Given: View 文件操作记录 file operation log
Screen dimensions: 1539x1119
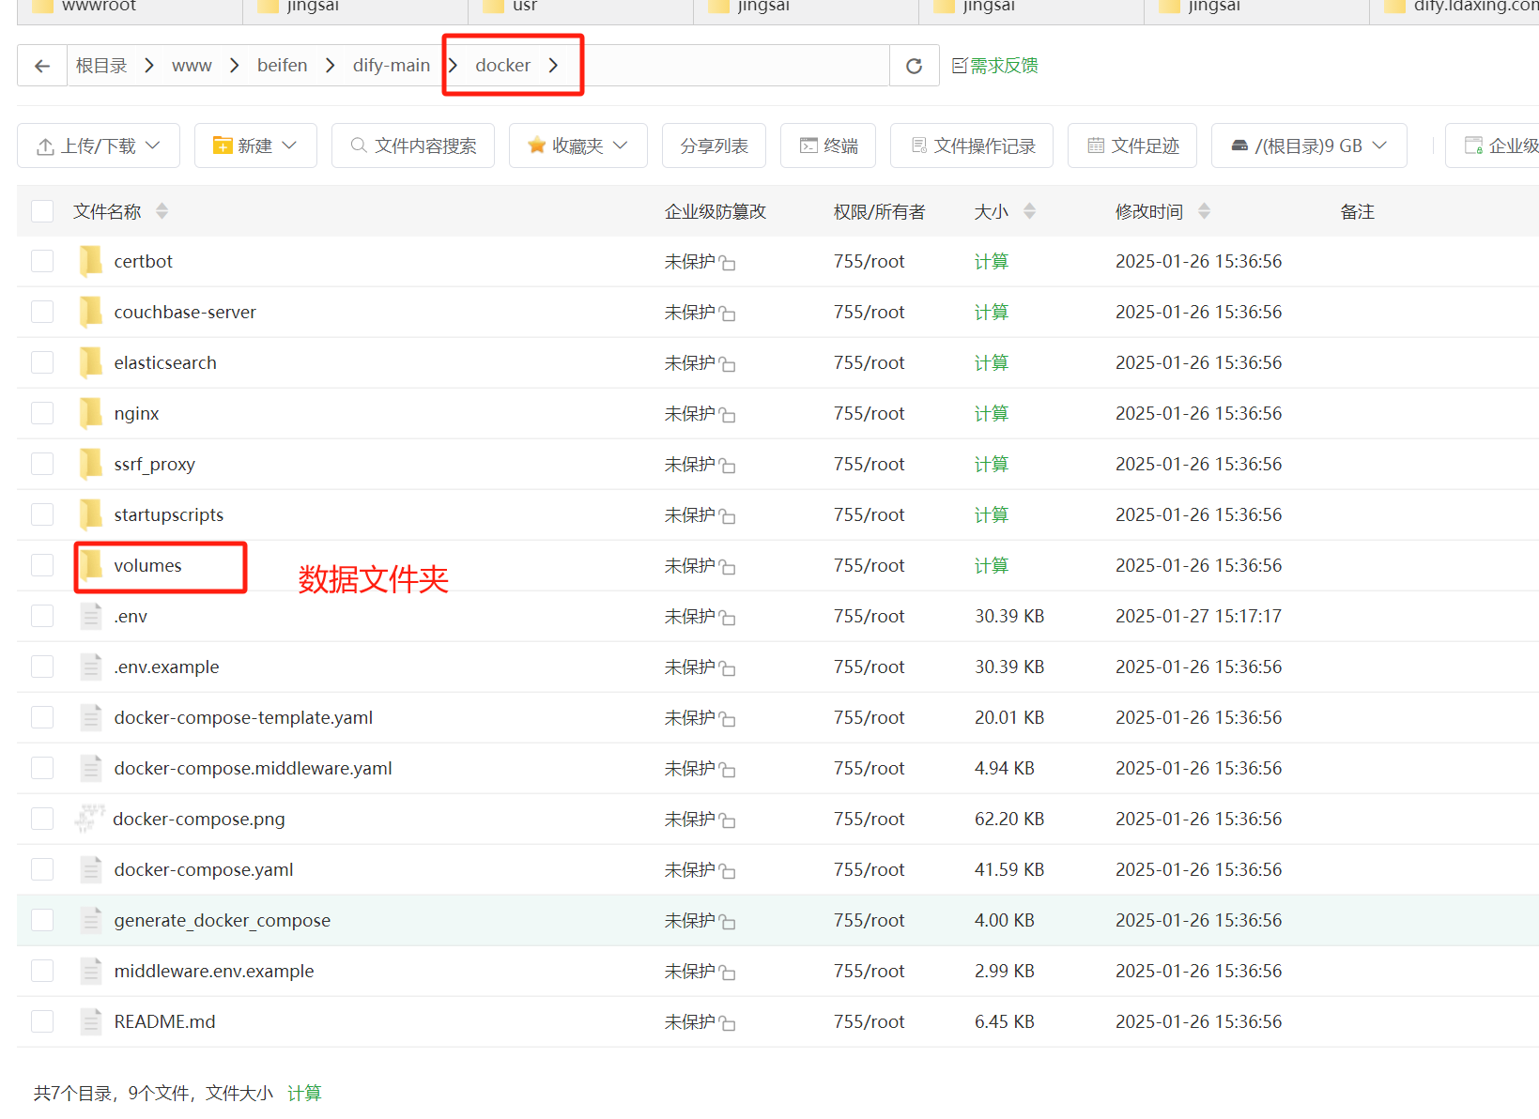Looking at the screenshot, I should coord(972,146).
